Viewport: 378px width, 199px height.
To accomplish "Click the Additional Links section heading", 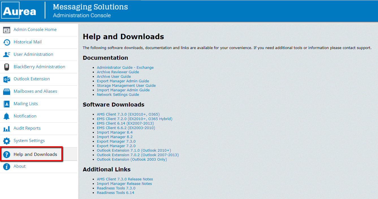I will (107, 169).
